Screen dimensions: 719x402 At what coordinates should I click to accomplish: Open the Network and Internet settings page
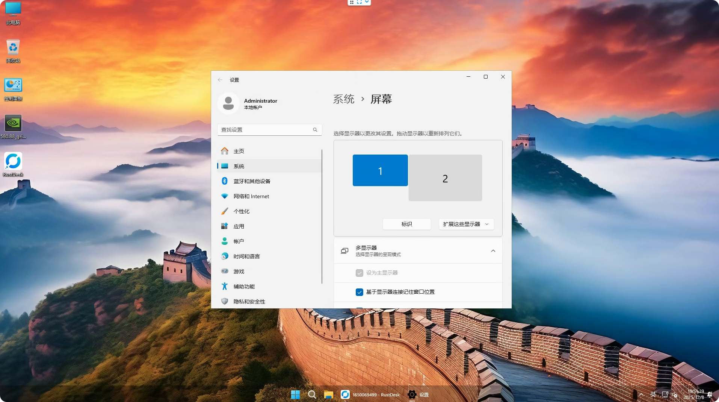point(251,196)
